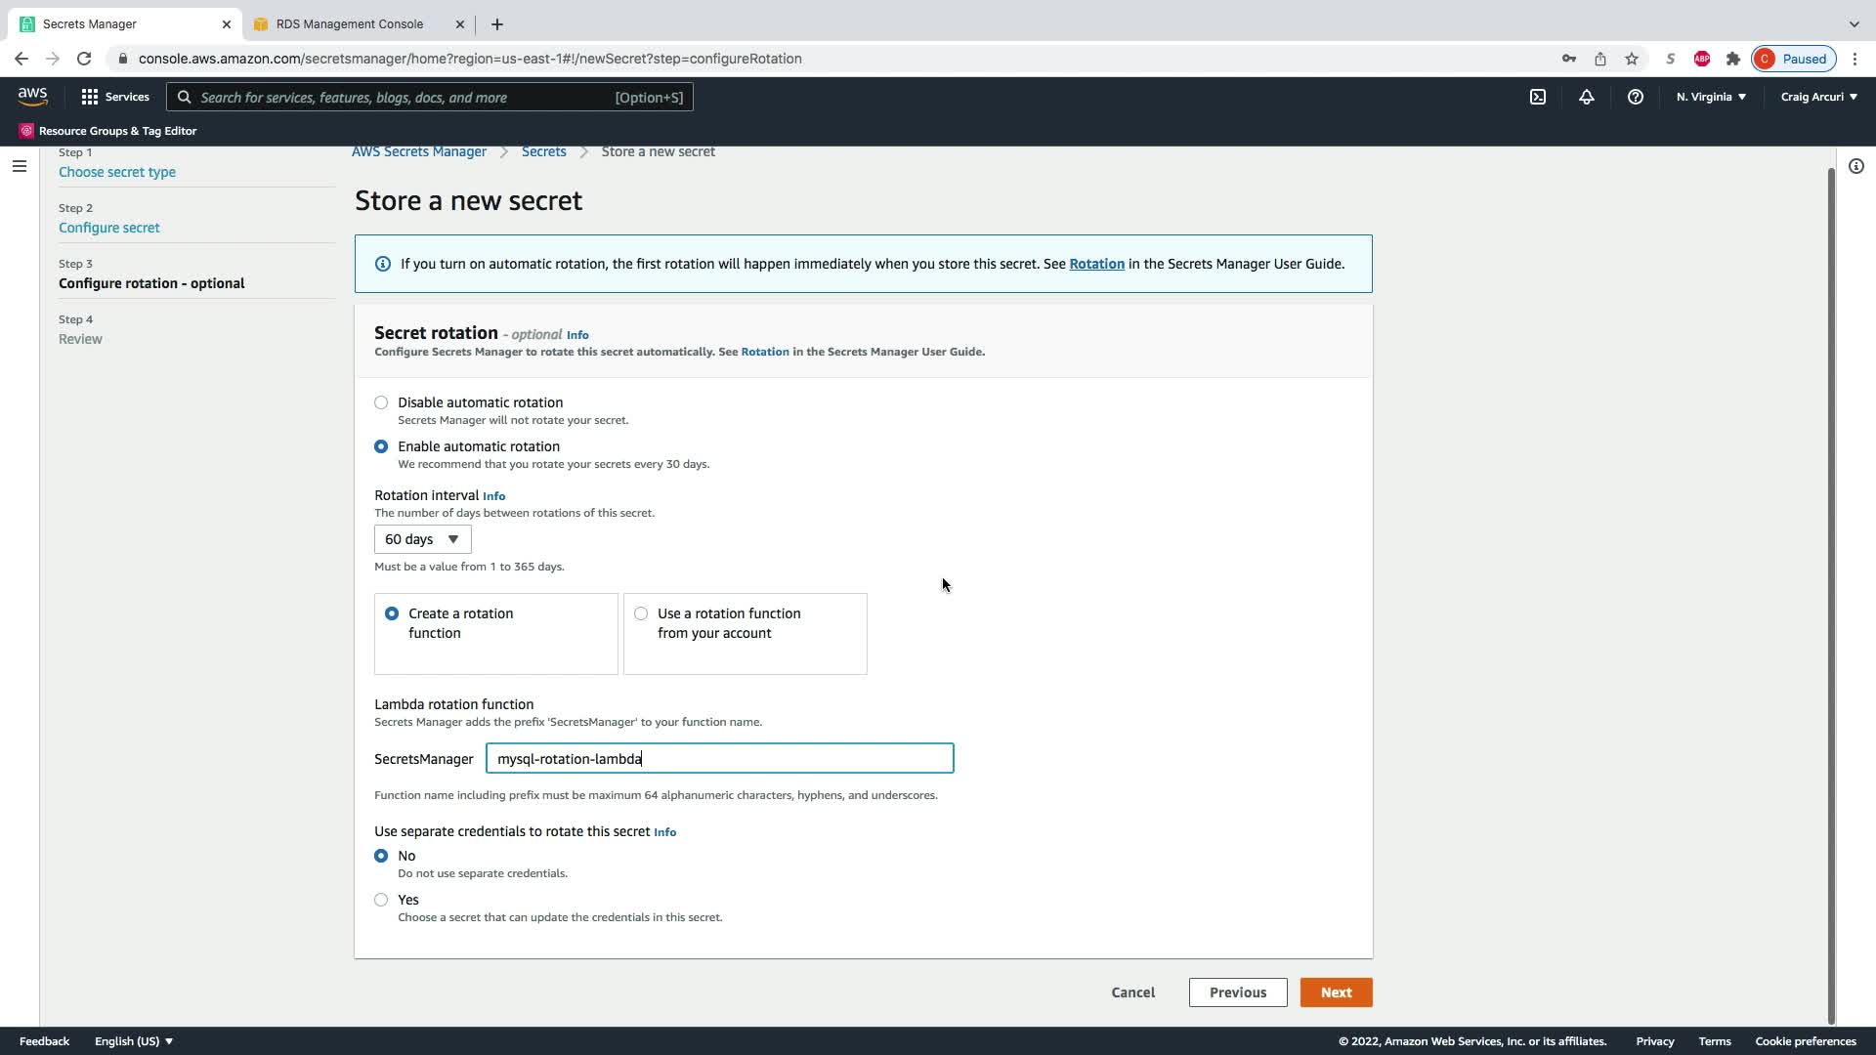Select Disable automatic rotation option

pos(381,402)
